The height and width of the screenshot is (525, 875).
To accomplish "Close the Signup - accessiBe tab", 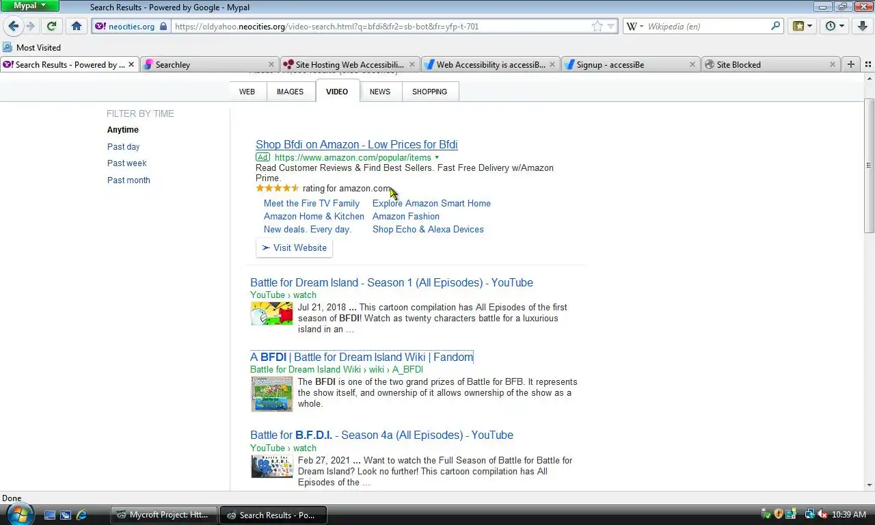I will 692,64.
